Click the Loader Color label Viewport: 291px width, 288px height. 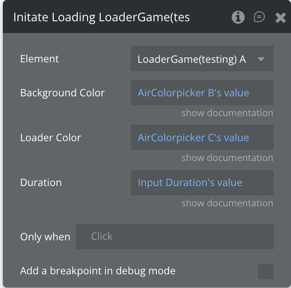[x=50, y=138]
